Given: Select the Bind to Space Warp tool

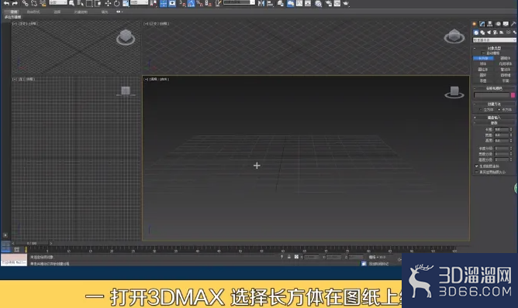Looking at the screenshot, I should [x=43, y=3].
